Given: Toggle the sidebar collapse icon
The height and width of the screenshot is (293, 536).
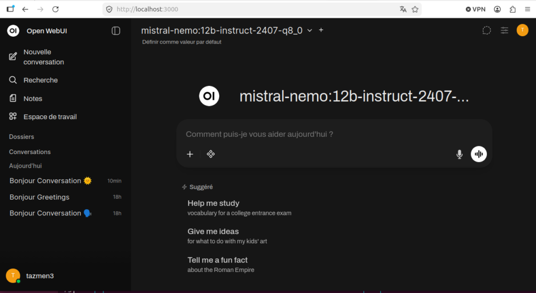Looking at the screenshot, I should (x=116, y=31).
